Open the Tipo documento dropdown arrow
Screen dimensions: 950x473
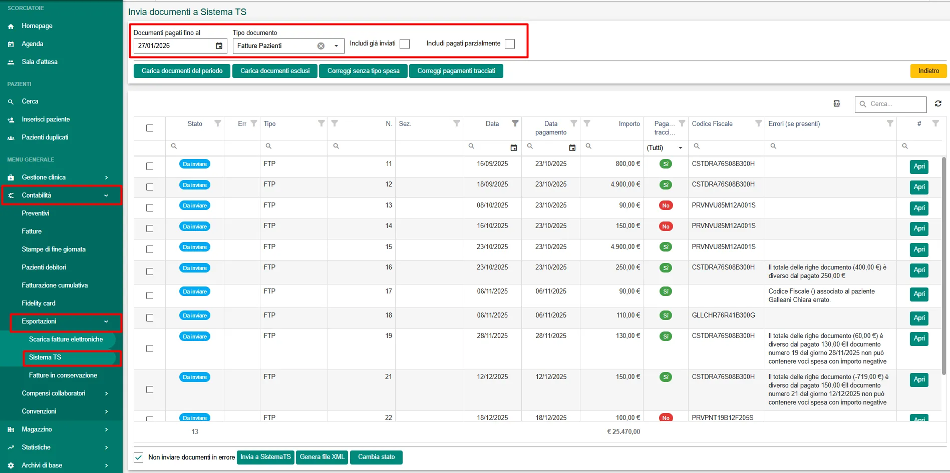tap(336, 46)
